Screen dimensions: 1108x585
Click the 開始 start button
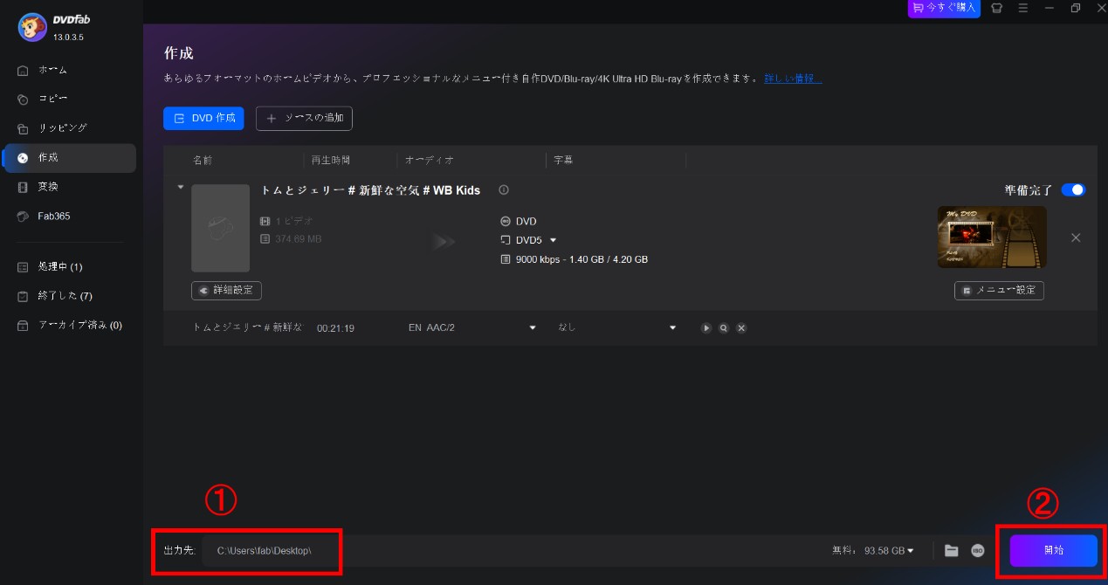[1054, 551]
